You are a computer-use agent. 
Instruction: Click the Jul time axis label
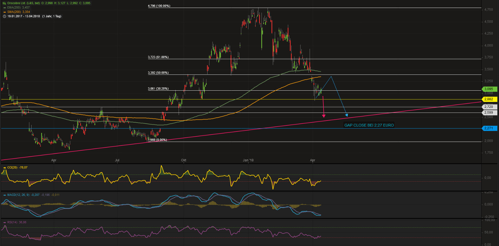point(117,160)
